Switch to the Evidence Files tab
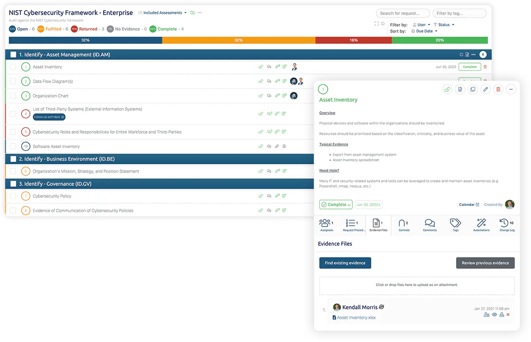The height and width of the screenshot is (342, 531). [x=378, y=225]
